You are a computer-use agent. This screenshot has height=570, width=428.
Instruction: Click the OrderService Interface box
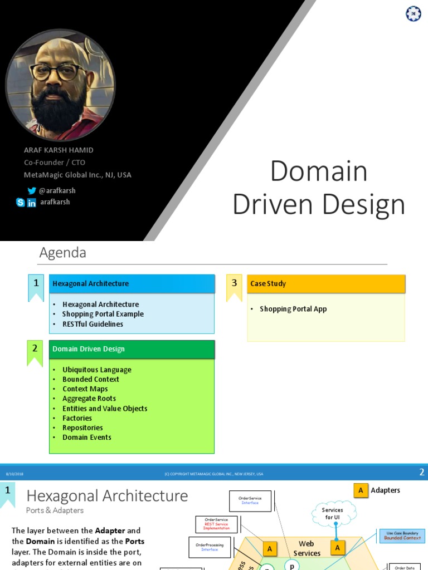point(250,500)
